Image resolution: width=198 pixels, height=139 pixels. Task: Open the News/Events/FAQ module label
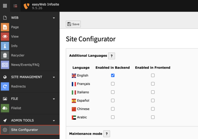pos(25,65)
